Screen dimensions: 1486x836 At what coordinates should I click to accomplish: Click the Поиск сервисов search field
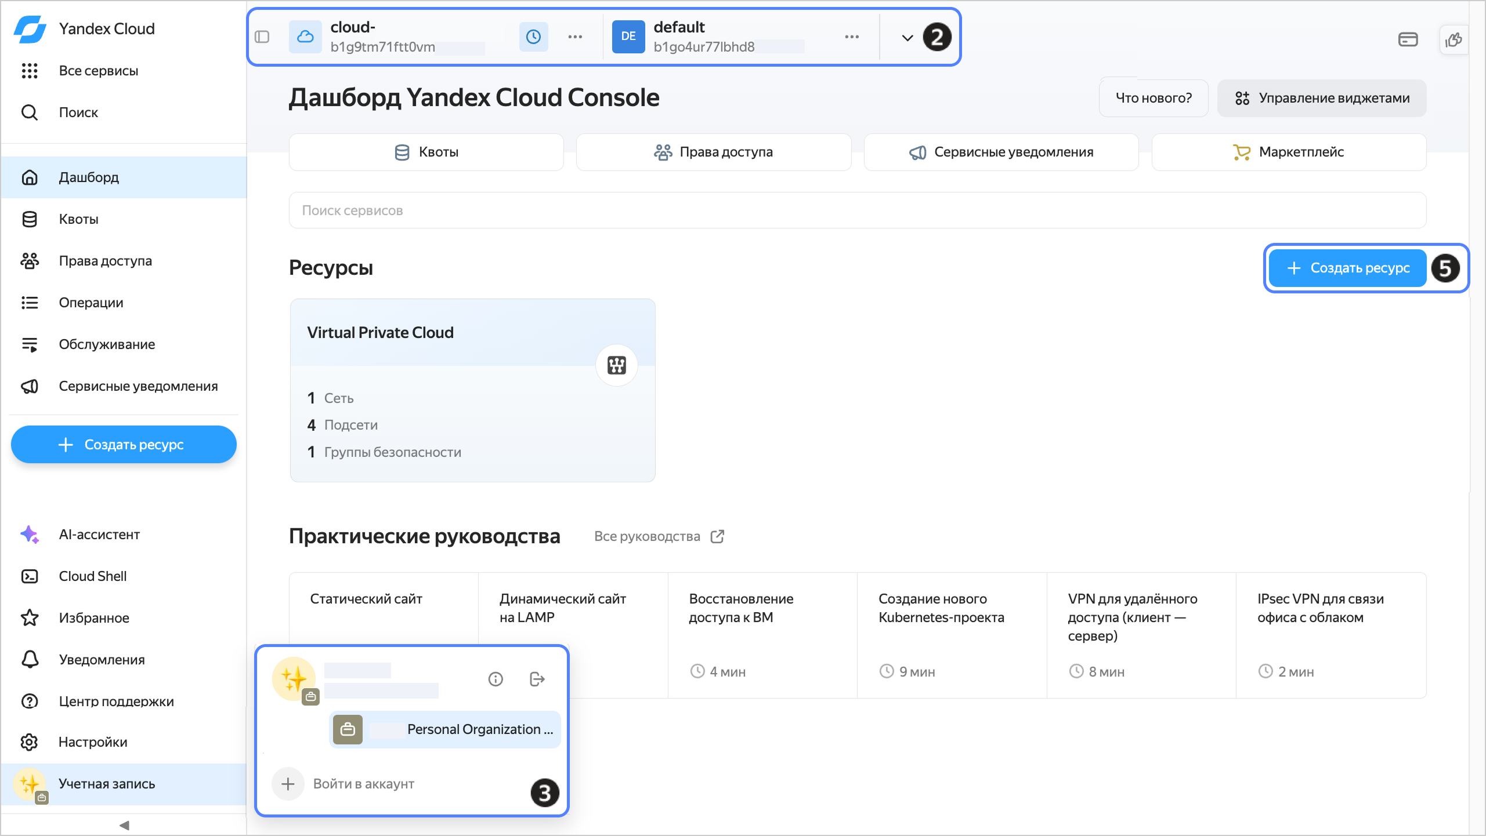pyautogui.click(x=858, y=210)
